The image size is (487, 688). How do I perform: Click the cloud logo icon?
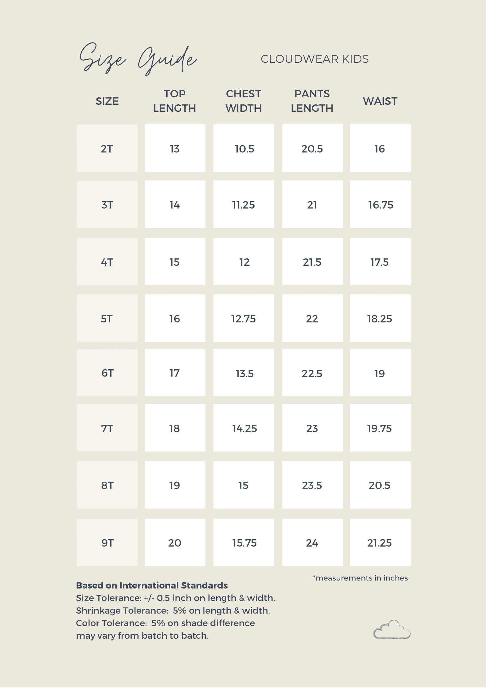[x=392, y=630]
